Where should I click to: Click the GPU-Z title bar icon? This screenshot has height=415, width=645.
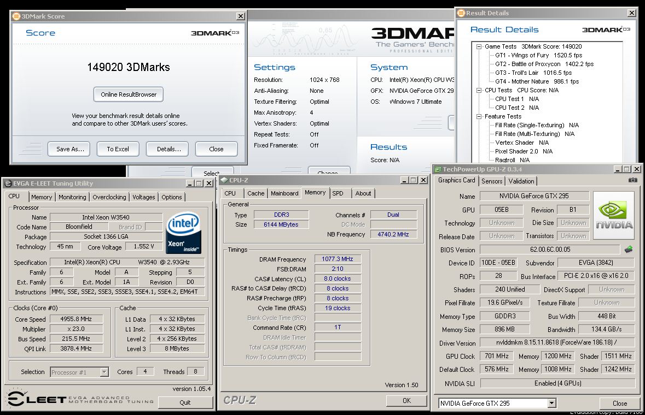[x=438, y=169]
